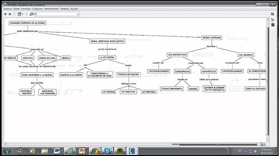The height and width of the screenshot is (156, 279).
Task: Select the QUIEREN ALCANZAR UN FIN PROPUESTO node
Action: pos(214,89)
